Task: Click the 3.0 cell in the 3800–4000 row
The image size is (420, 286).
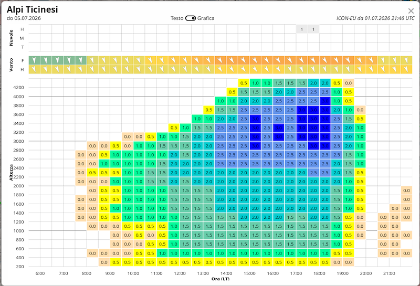Action: tap(325, 101)
